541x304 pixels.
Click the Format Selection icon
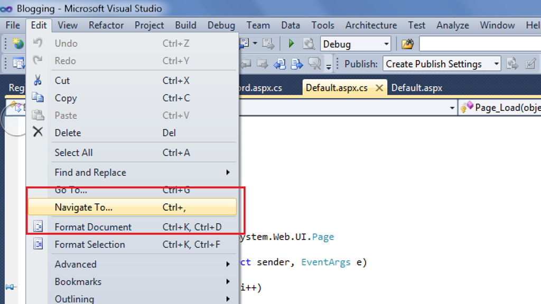pyautogui.click(x=38, y=244)
